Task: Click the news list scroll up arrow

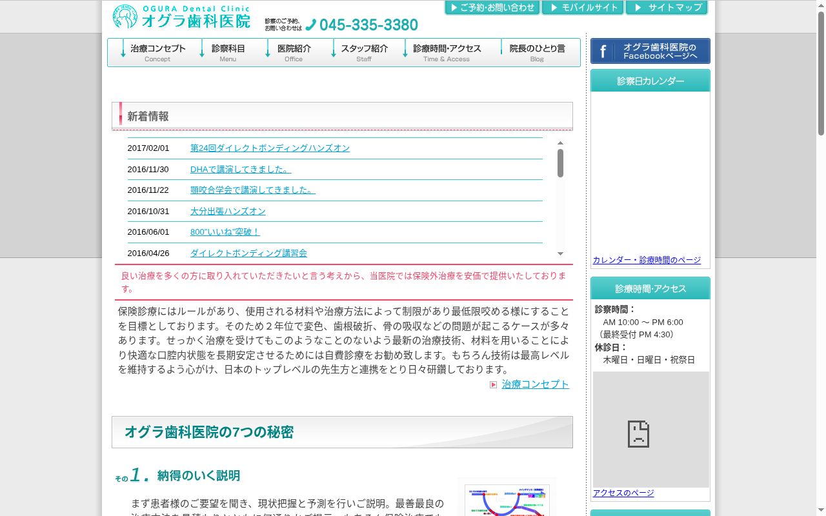Action: pos(560,143)
